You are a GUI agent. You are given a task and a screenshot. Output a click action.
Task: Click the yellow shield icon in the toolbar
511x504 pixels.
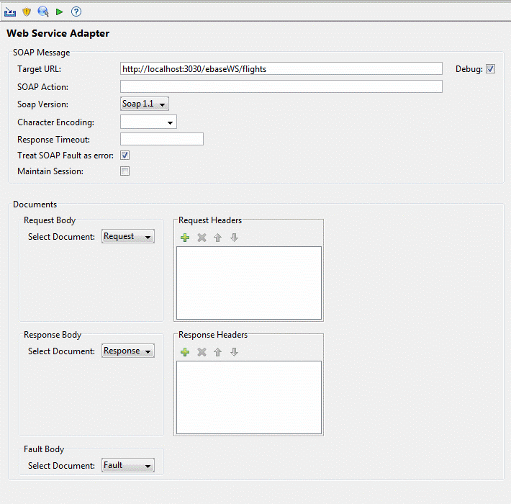click(x=27, y=12)
